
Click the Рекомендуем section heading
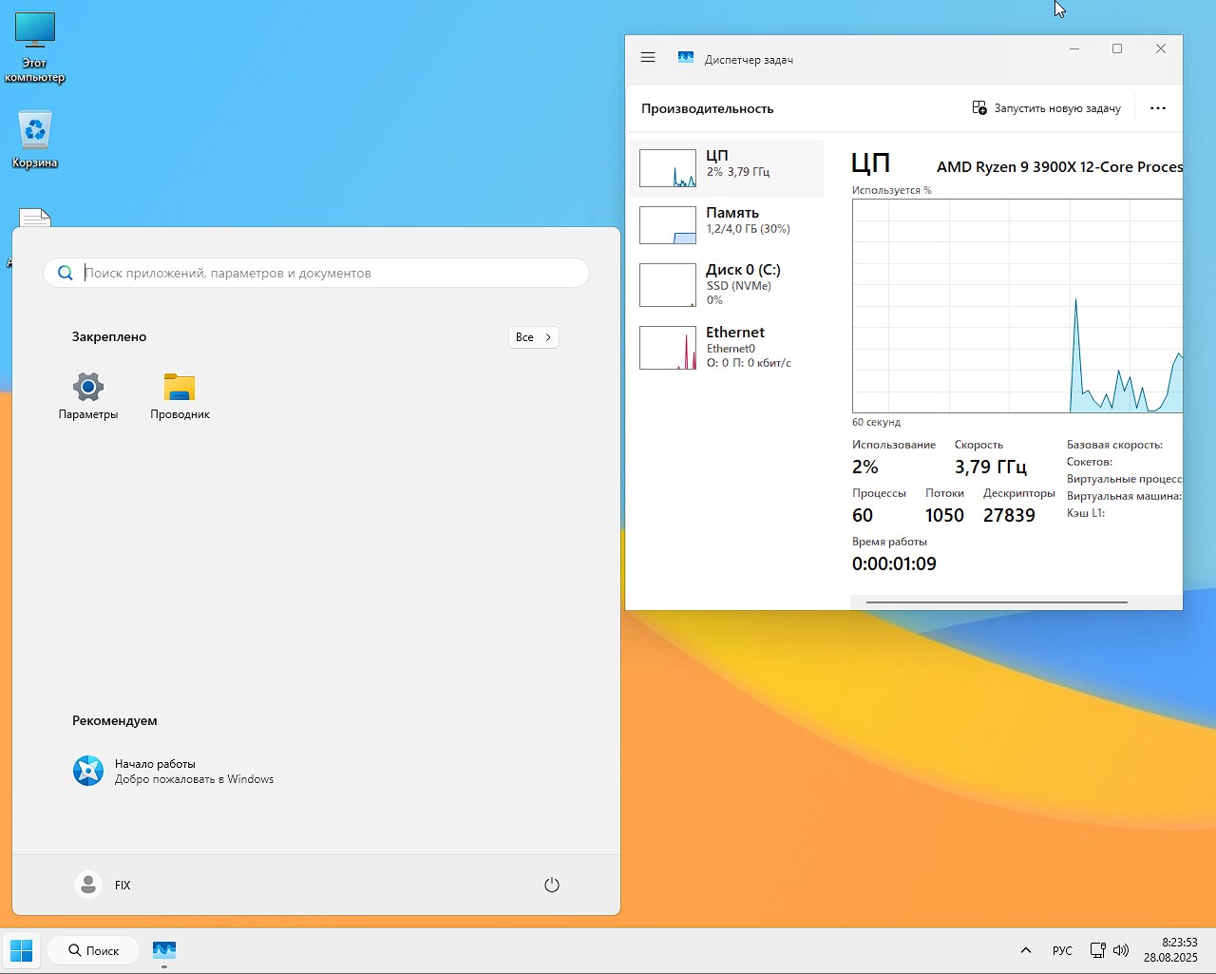coord(115,720)
